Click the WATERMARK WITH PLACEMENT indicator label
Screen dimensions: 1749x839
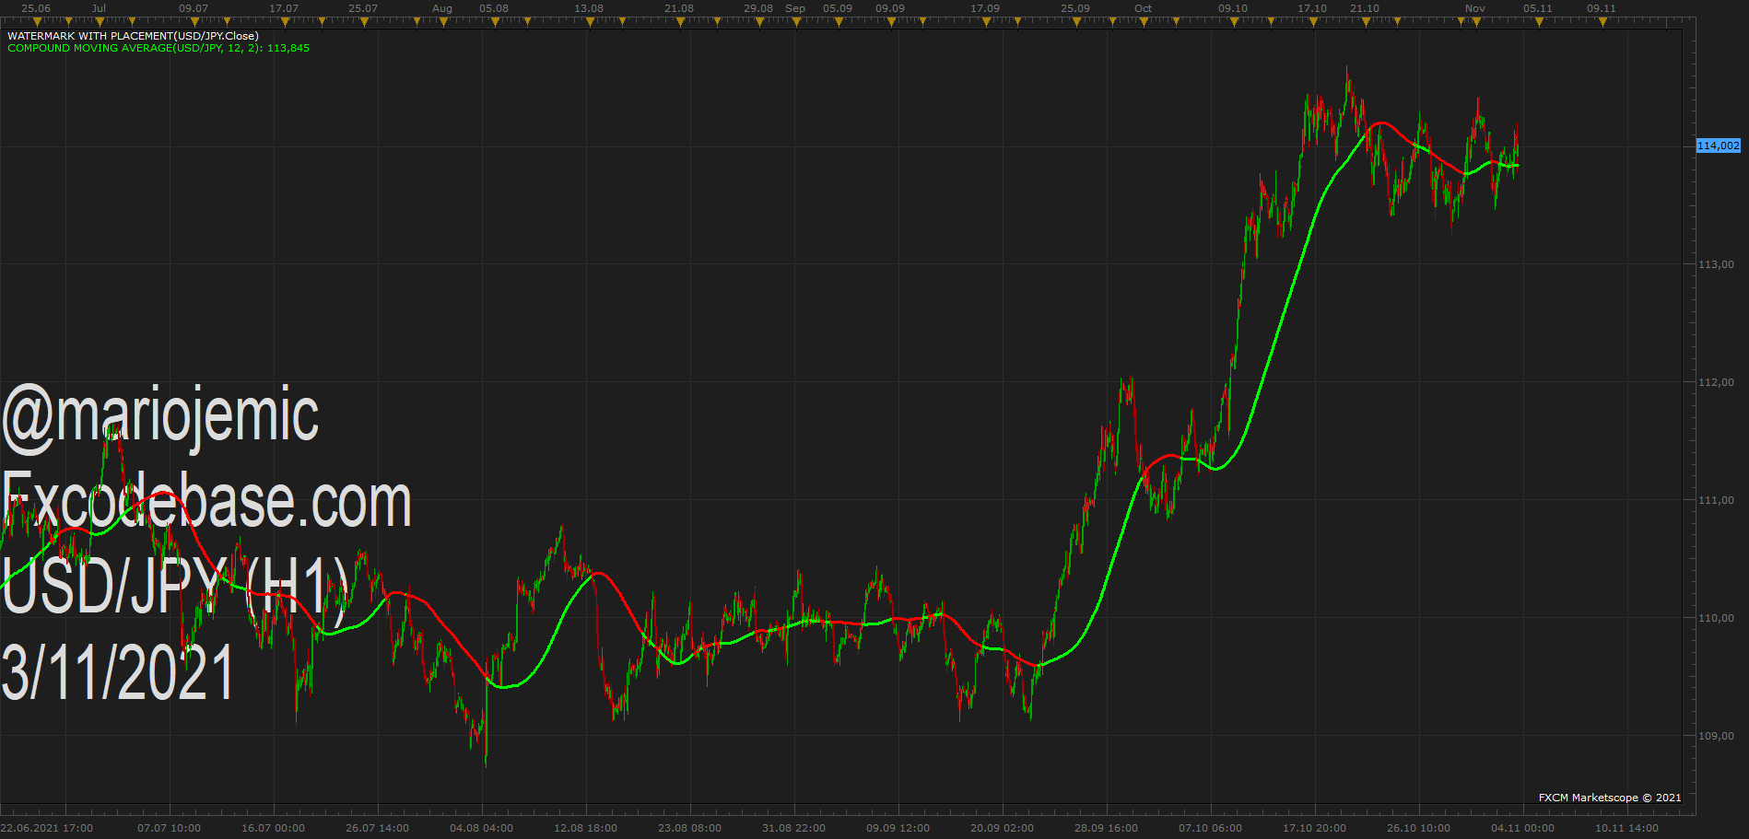(133, 36)
